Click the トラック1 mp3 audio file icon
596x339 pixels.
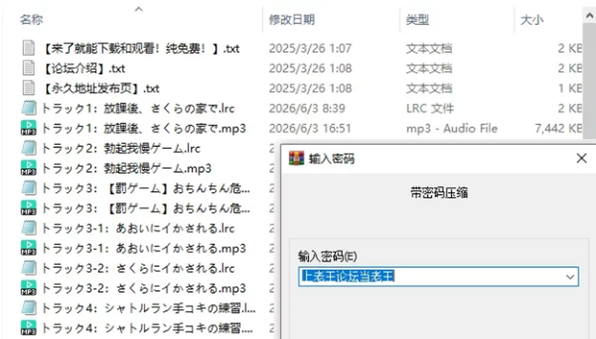[29, 128]
